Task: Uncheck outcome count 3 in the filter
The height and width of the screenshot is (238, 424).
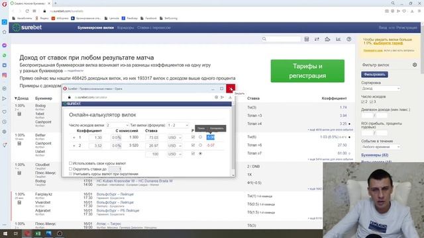Action: click(x=371, y=102)
